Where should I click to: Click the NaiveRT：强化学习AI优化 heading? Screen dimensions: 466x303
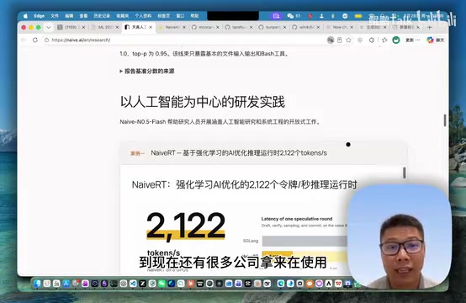(244, 184)
